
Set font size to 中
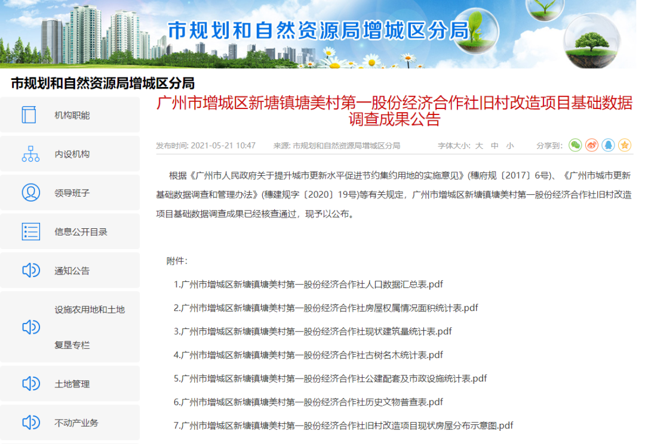click(494, 145)
